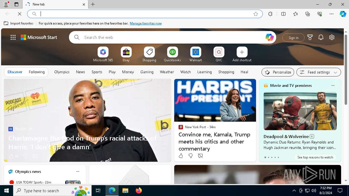Open the notifications bell
The image size is (349, 196).
point(321,37)
